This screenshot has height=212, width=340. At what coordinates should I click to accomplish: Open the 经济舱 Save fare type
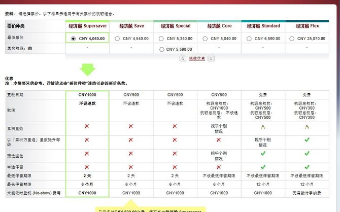tap(131, 26)
